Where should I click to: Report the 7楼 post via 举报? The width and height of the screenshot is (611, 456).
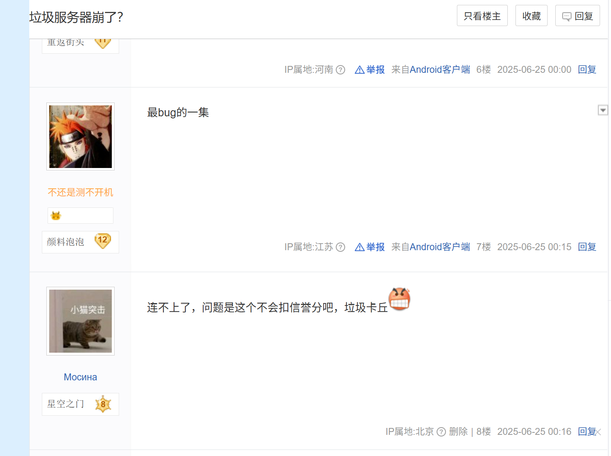click(x=370, y=247)
